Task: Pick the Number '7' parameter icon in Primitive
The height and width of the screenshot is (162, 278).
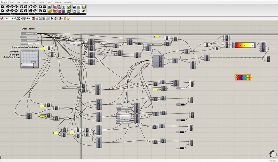Action: coord(31,11)
